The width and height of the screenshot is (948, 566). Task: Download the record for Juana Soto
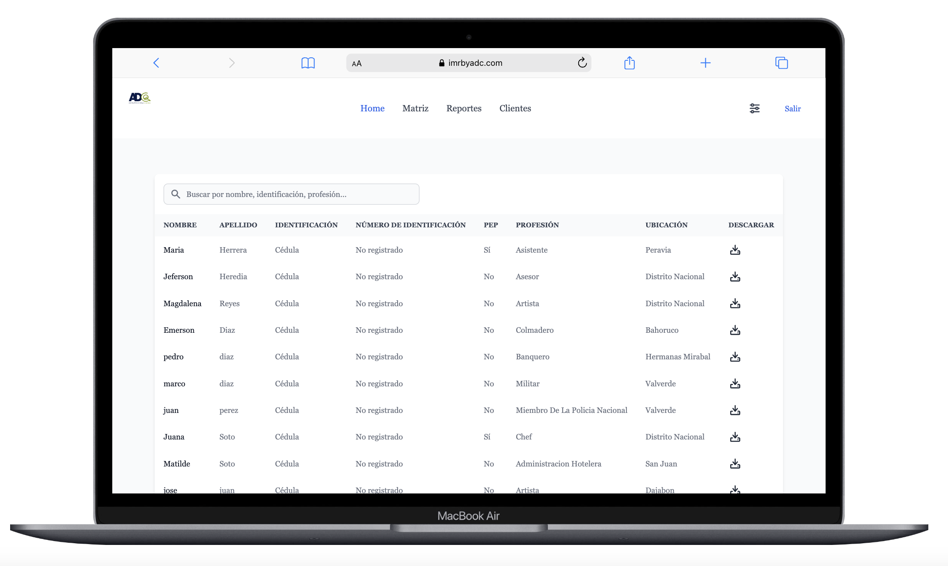[x=735, y=437]
